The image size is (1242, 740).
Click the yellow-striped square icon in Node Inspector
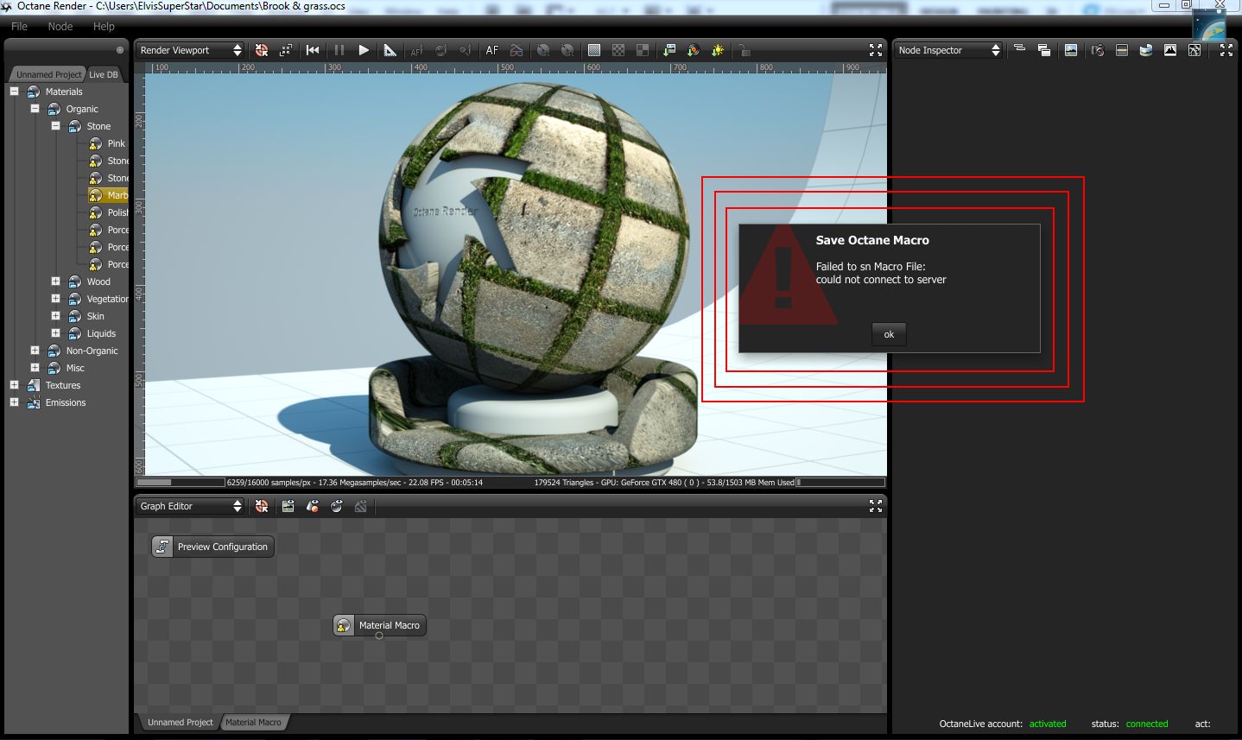click(1122, 50)
